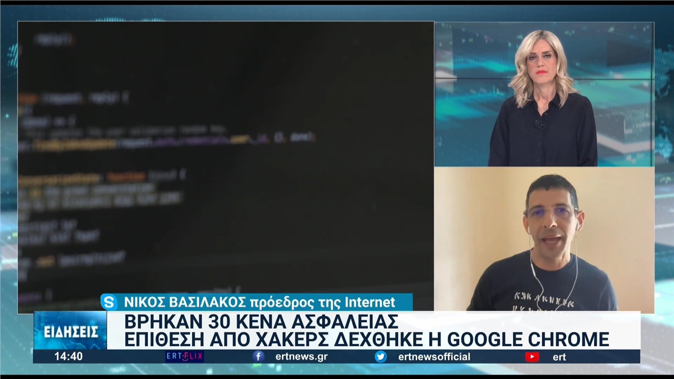The image size is (674, 379).
Task: Expand the ΝΙΚΟΣ ΒΑΣΙΛΑΚΟΣ name banner
Action: (x=256, y=302)
